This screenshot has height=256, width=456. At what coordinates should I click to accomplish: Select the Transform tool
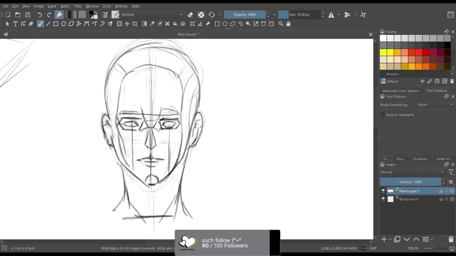point(119,24)
